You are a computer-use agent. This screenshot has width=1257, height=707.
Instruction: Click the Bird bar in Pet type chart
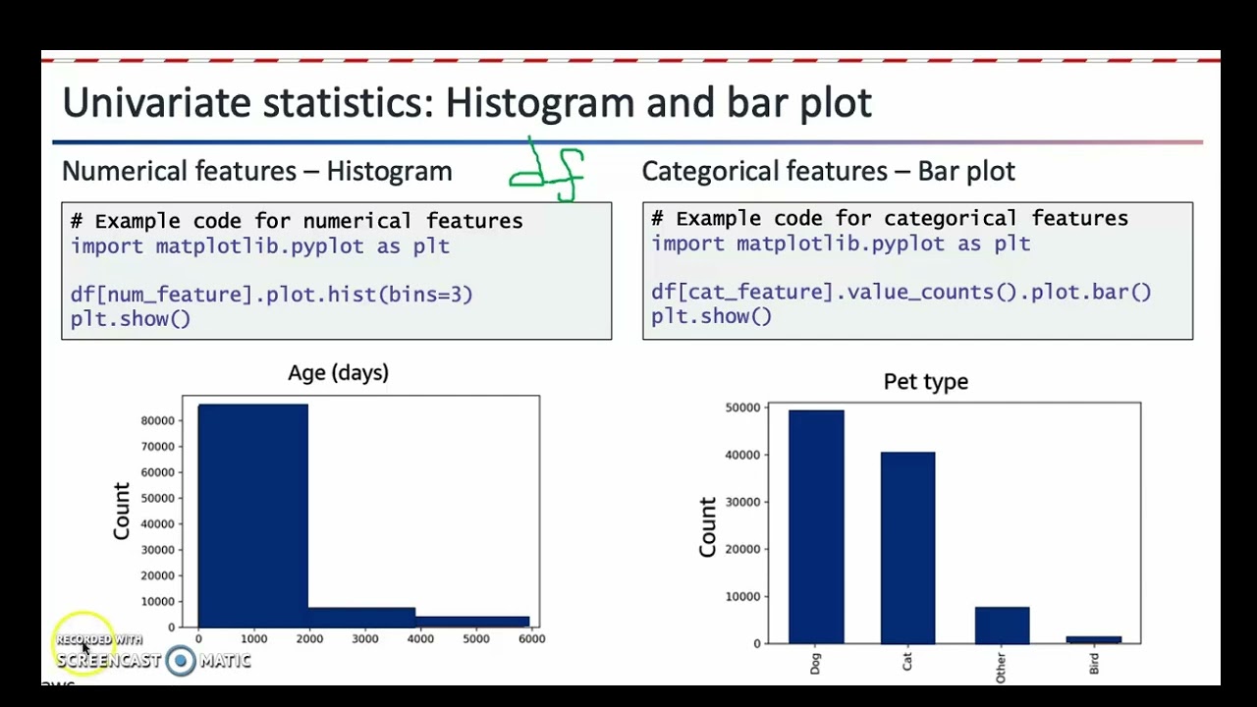(x=1094, y=640)
